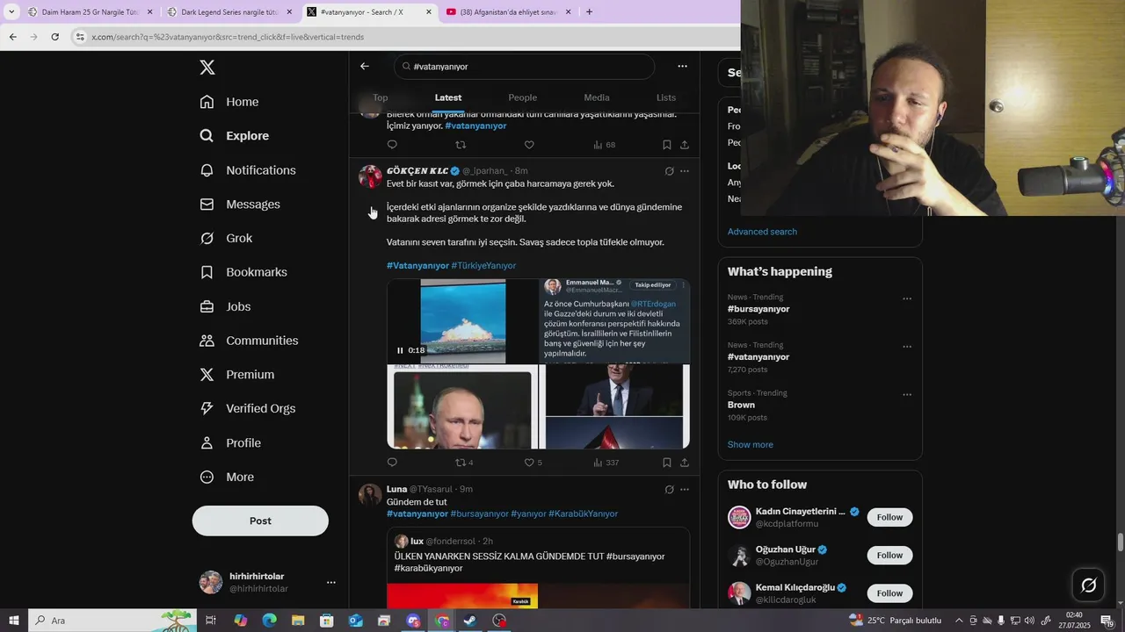Click Show more under What's happening
This screenshot has width=1125, height=632.
(751, 445)
